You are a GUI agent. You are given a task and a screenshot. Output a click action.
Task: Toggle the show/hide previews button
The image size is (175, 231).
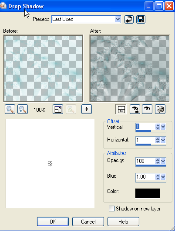point(121,109)
